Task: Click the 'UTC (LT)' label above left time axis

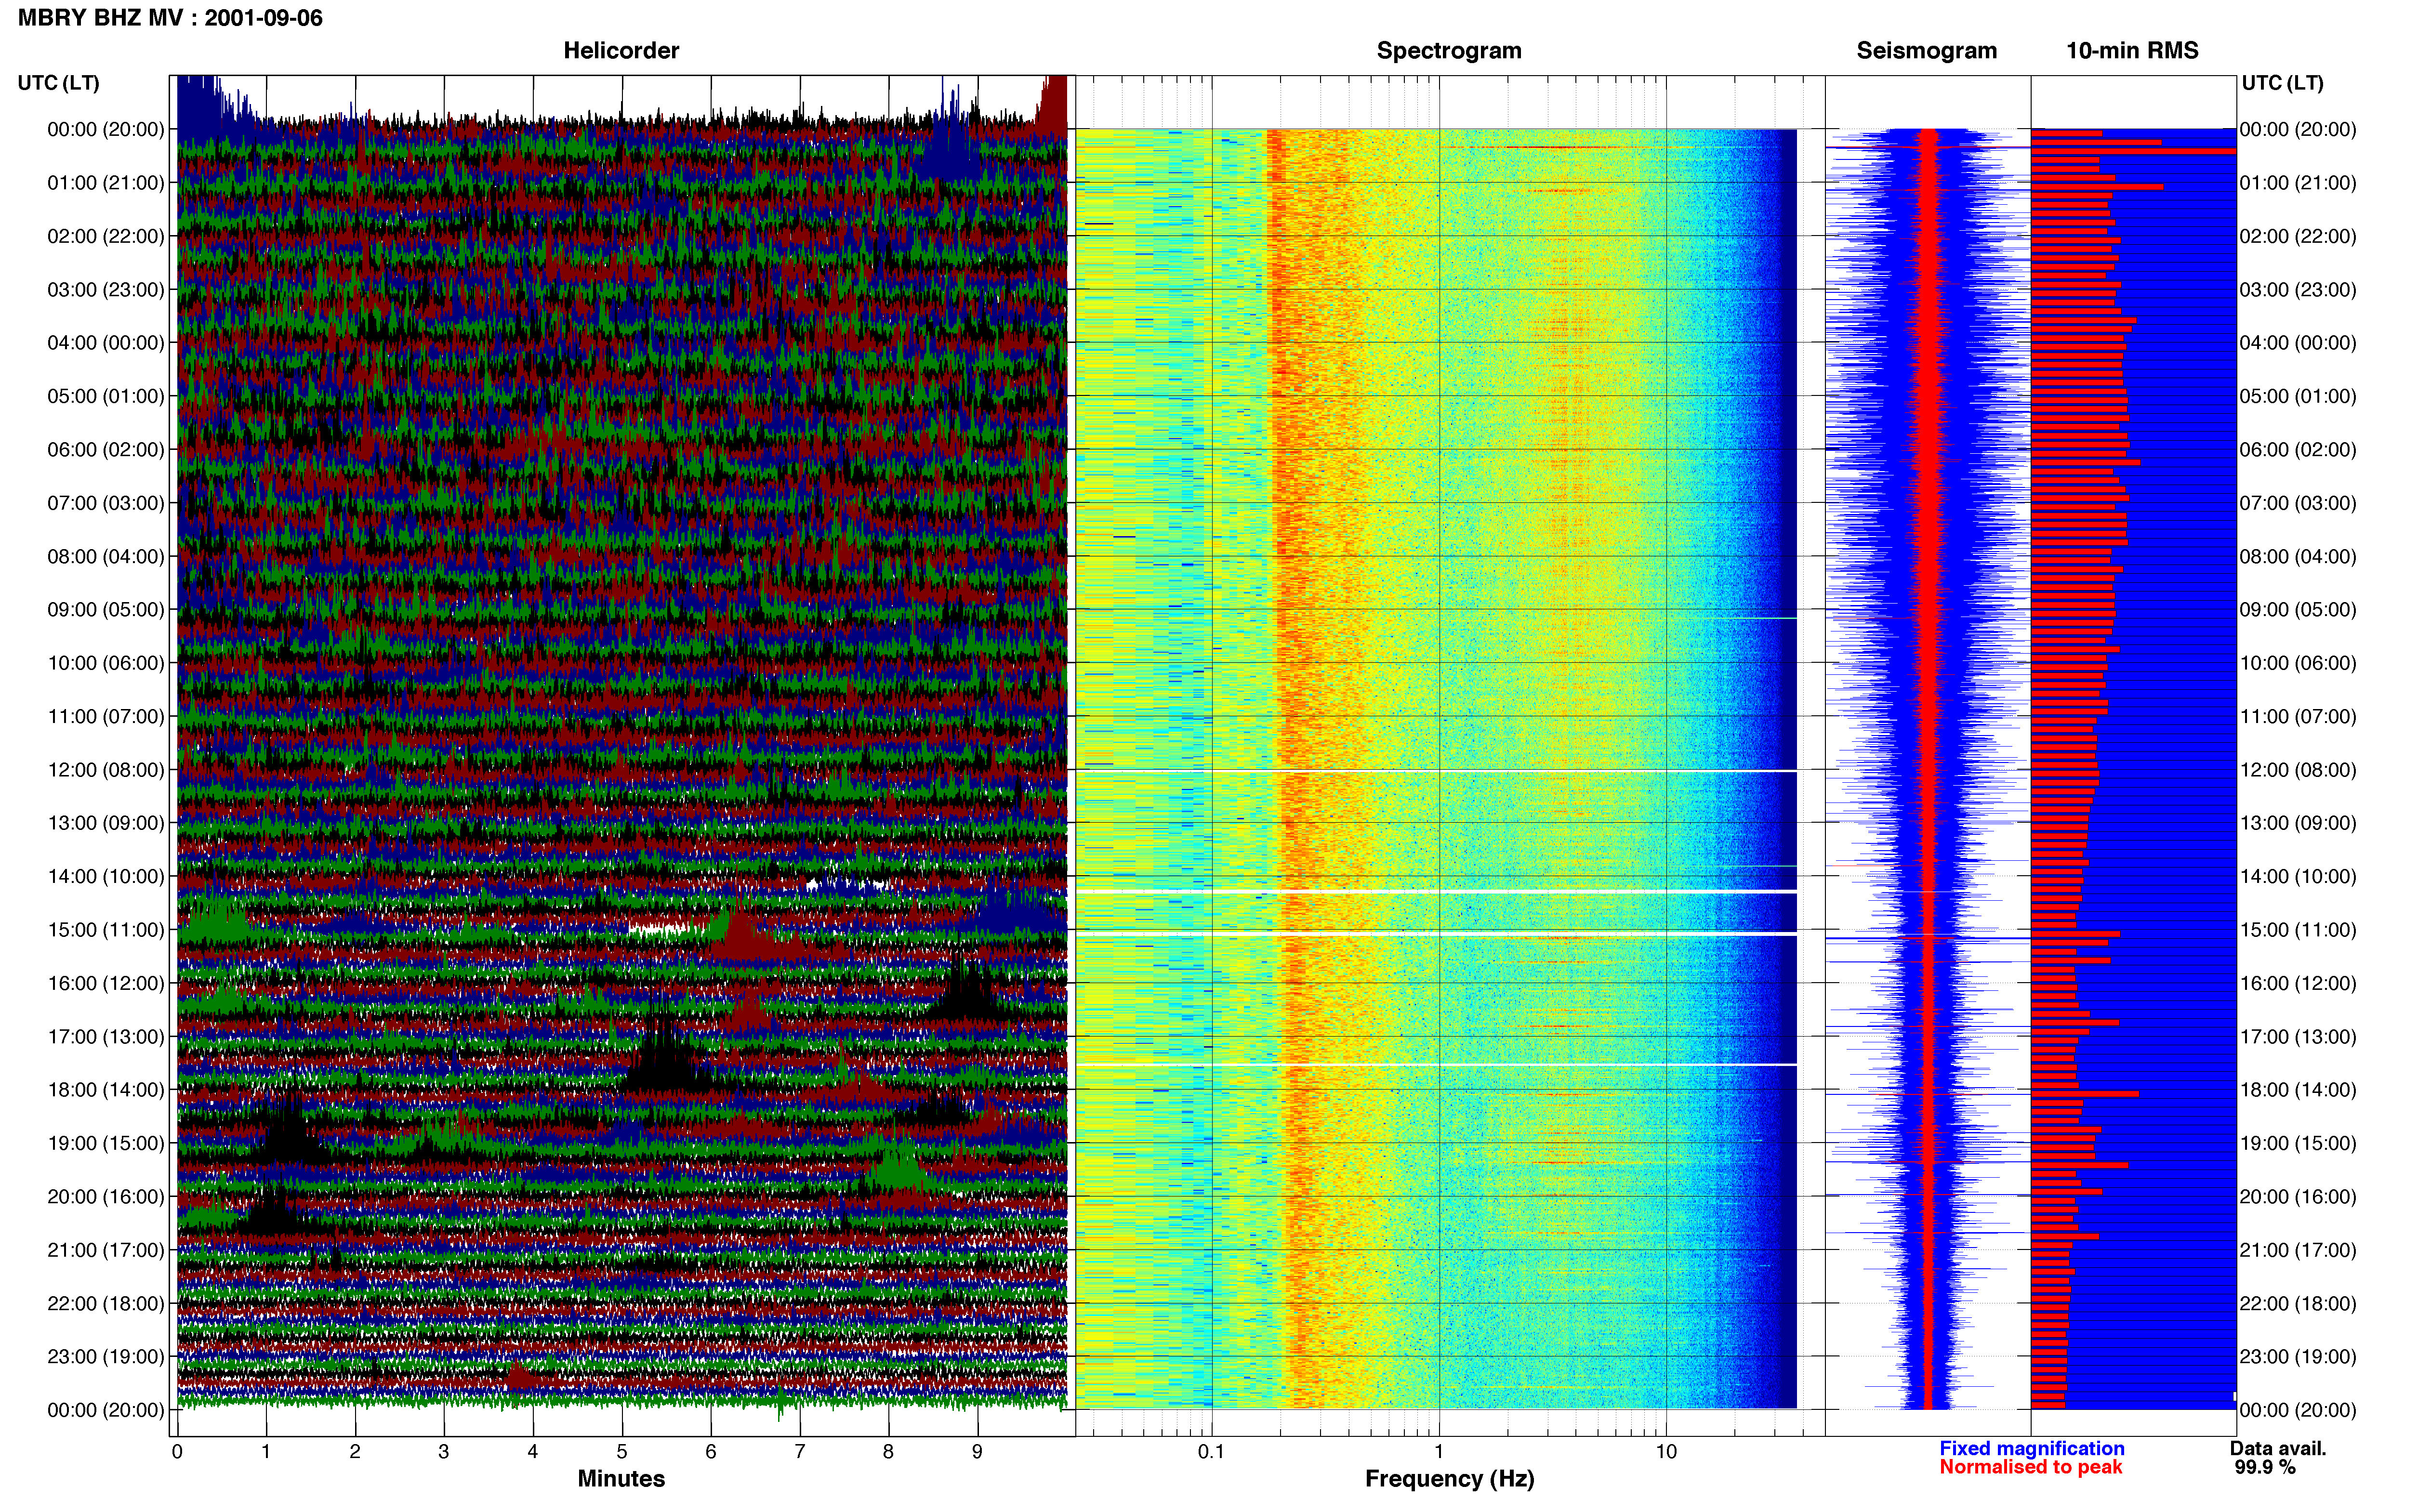Action: (x=59, y=83)
